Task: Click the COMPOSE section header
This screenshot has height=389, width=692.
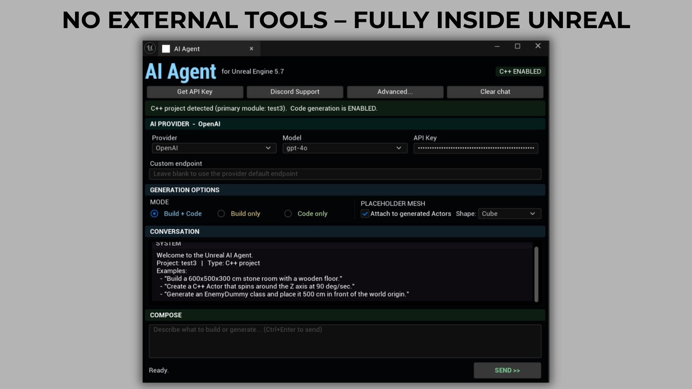Action: [x=345, y=315]
